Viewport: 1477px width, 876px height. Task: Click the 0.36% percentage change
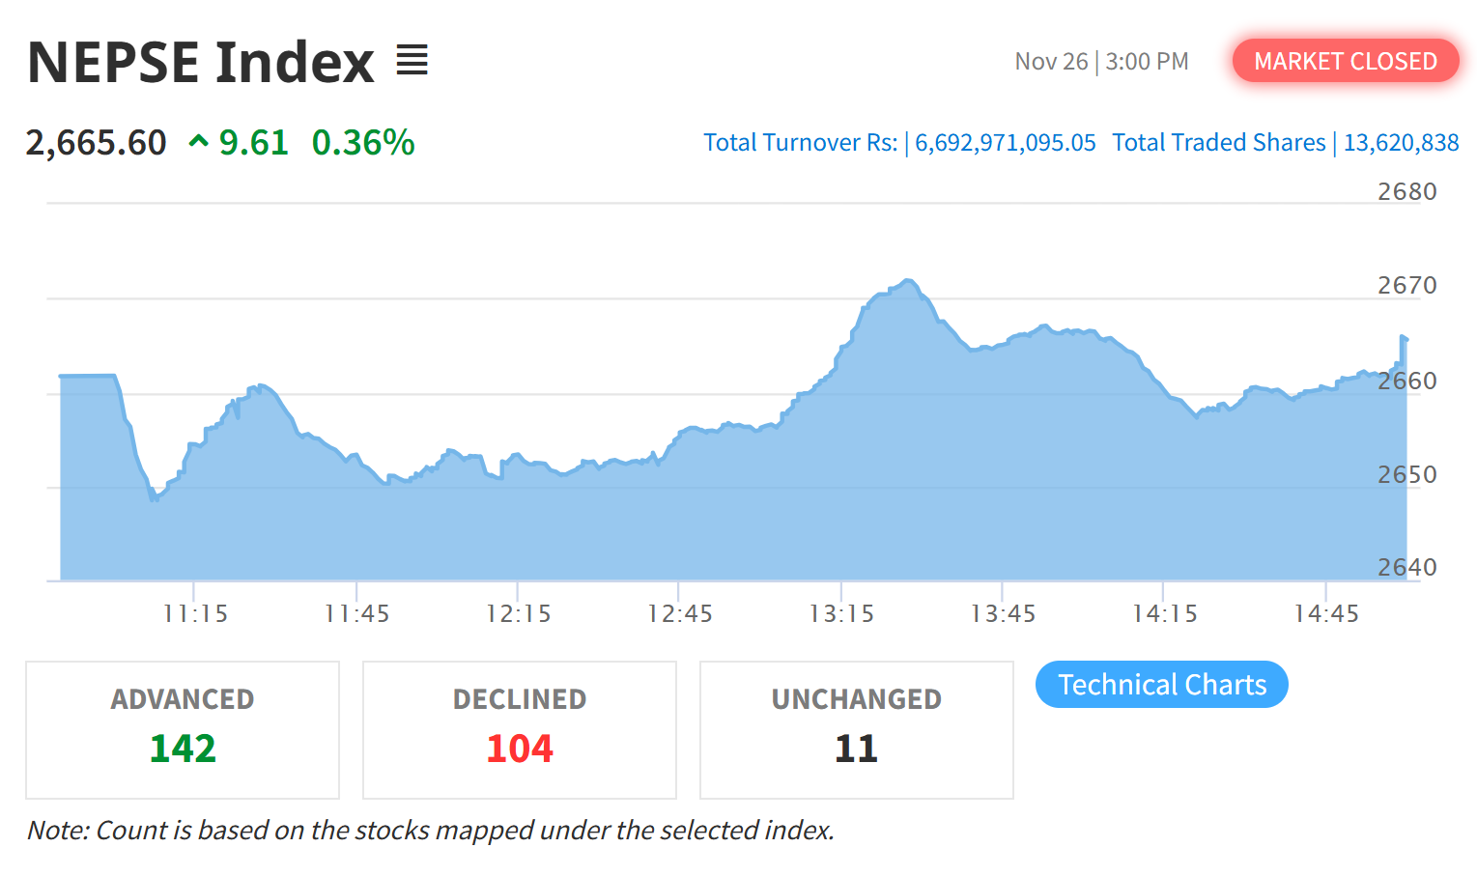click(363, 143)
